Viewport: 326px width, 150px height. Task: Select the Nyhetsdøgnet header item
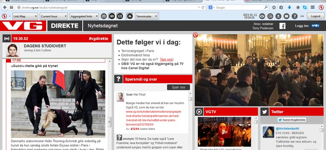point(102,26)
